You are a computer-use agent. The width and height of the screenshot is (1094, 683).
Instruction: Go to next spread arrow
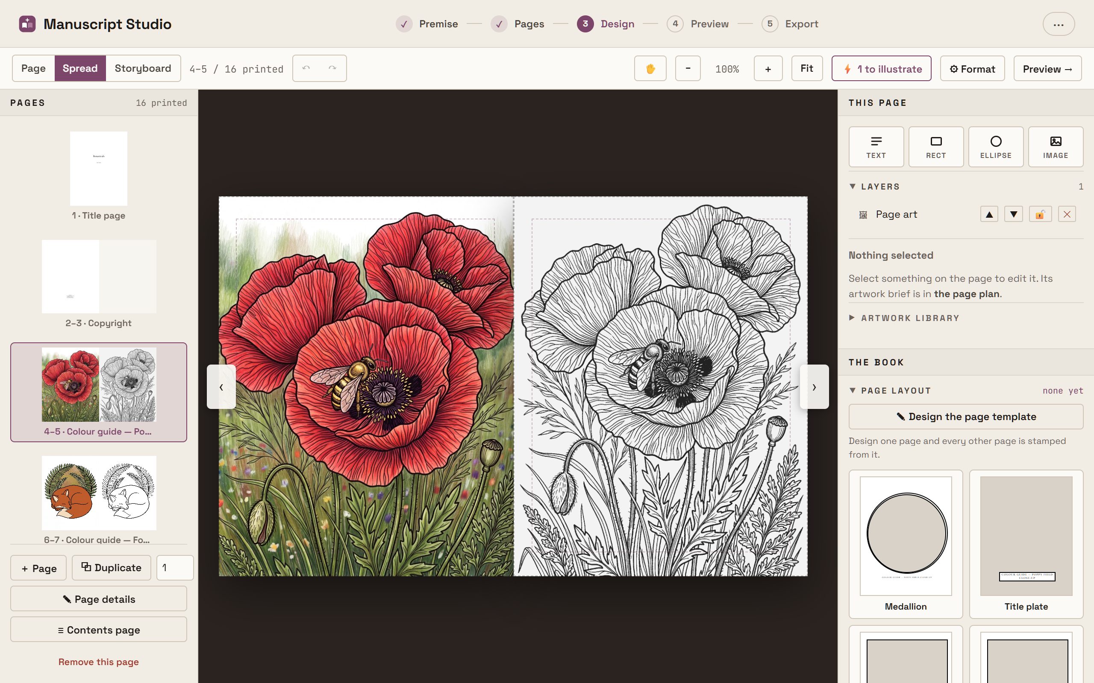(814, 387)
